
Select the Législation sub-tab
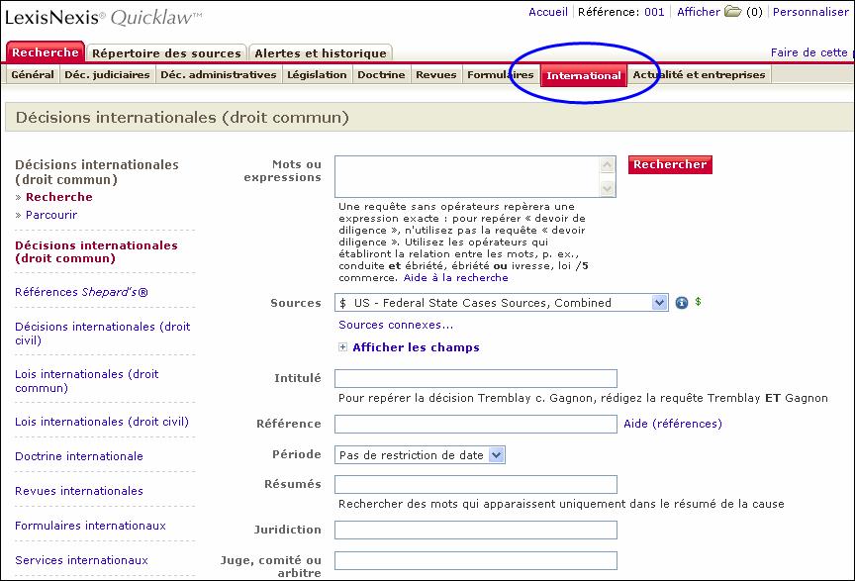(317, 75)
